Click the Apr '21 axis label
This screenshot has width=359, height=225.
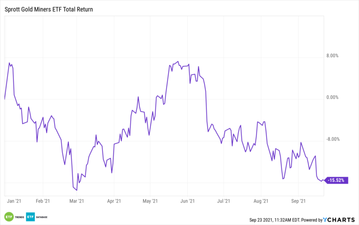(114, 202)
